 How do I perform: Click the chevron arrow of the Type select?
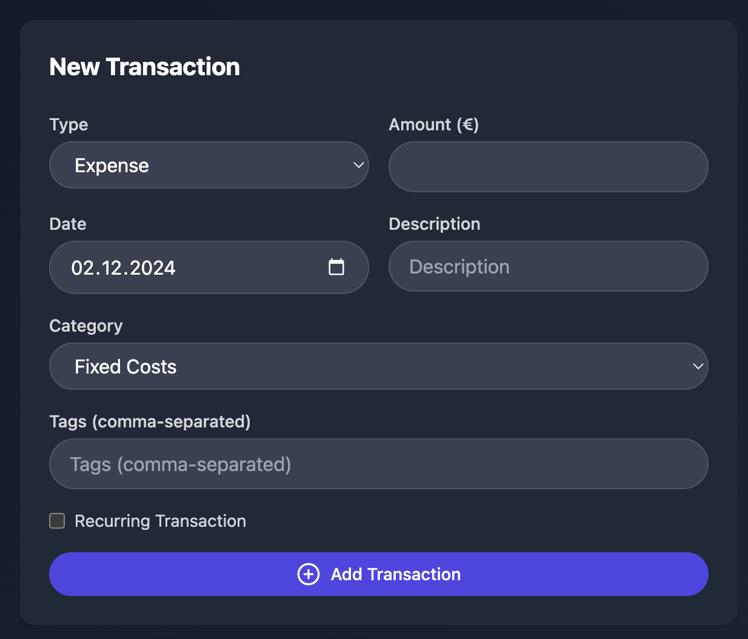359,165
